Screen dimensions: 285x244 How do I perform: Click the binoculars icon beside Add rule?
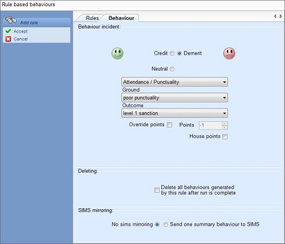(x=11, y=20)
